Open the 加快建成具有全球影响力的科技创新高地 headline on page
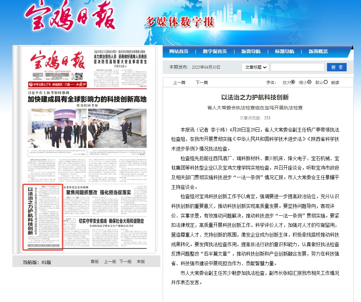This screenshot has height=302, width=361. click(x=87, y=99)
